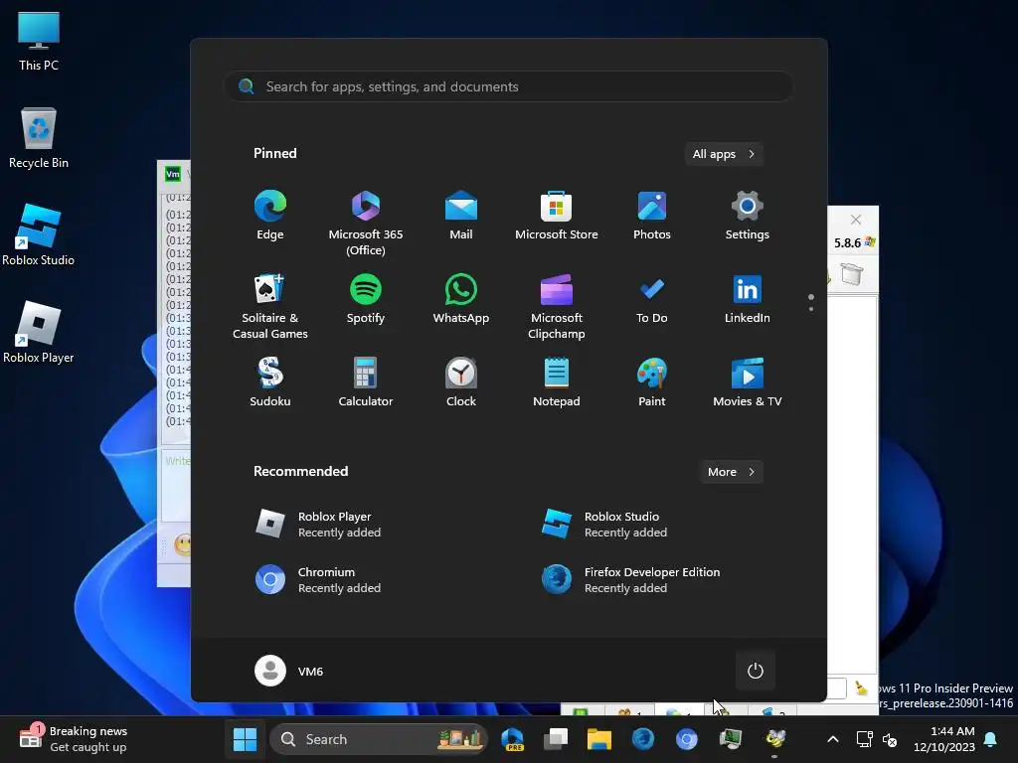1018x763 pixels.
Task: Select Roblox Player desktop shortcut
Action: [39, 332]
